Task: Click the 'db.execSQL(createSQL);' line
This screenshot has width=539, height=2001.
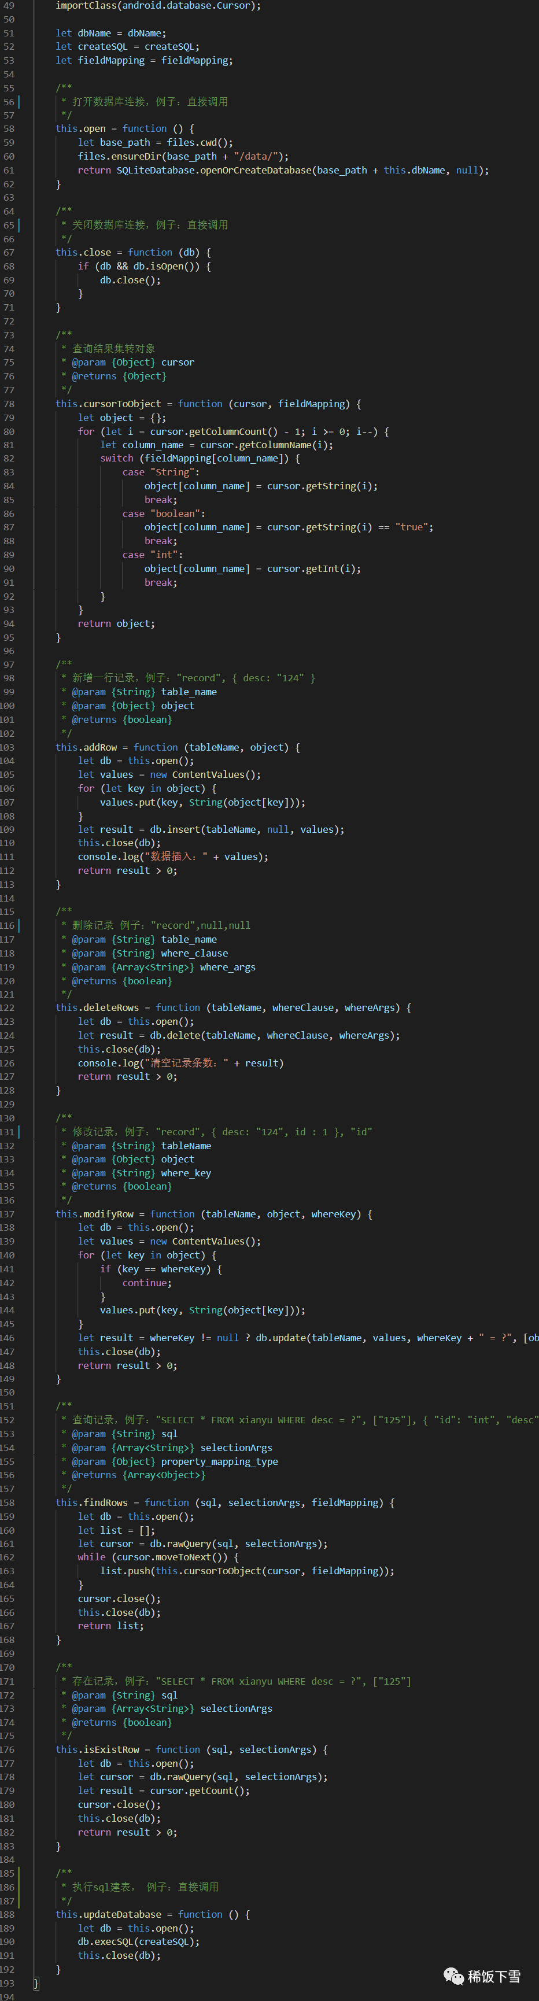Action: [x=138, y=1942]
